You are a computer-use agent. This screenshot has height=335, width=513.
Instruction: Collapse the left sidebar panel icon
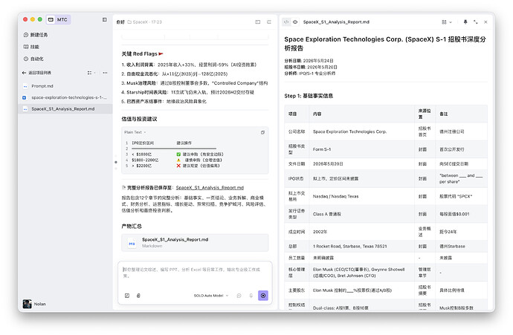point(104,19)
